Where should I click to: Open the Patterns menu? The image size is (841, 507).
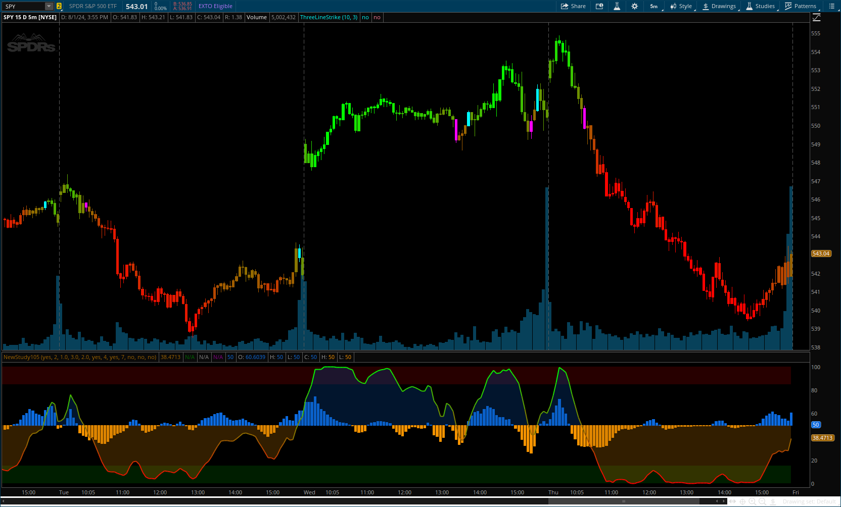tap(801, 6)
